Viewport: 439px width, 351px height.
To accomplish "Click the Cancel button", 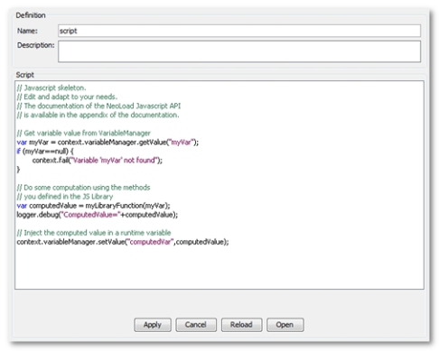I will 196,325.
